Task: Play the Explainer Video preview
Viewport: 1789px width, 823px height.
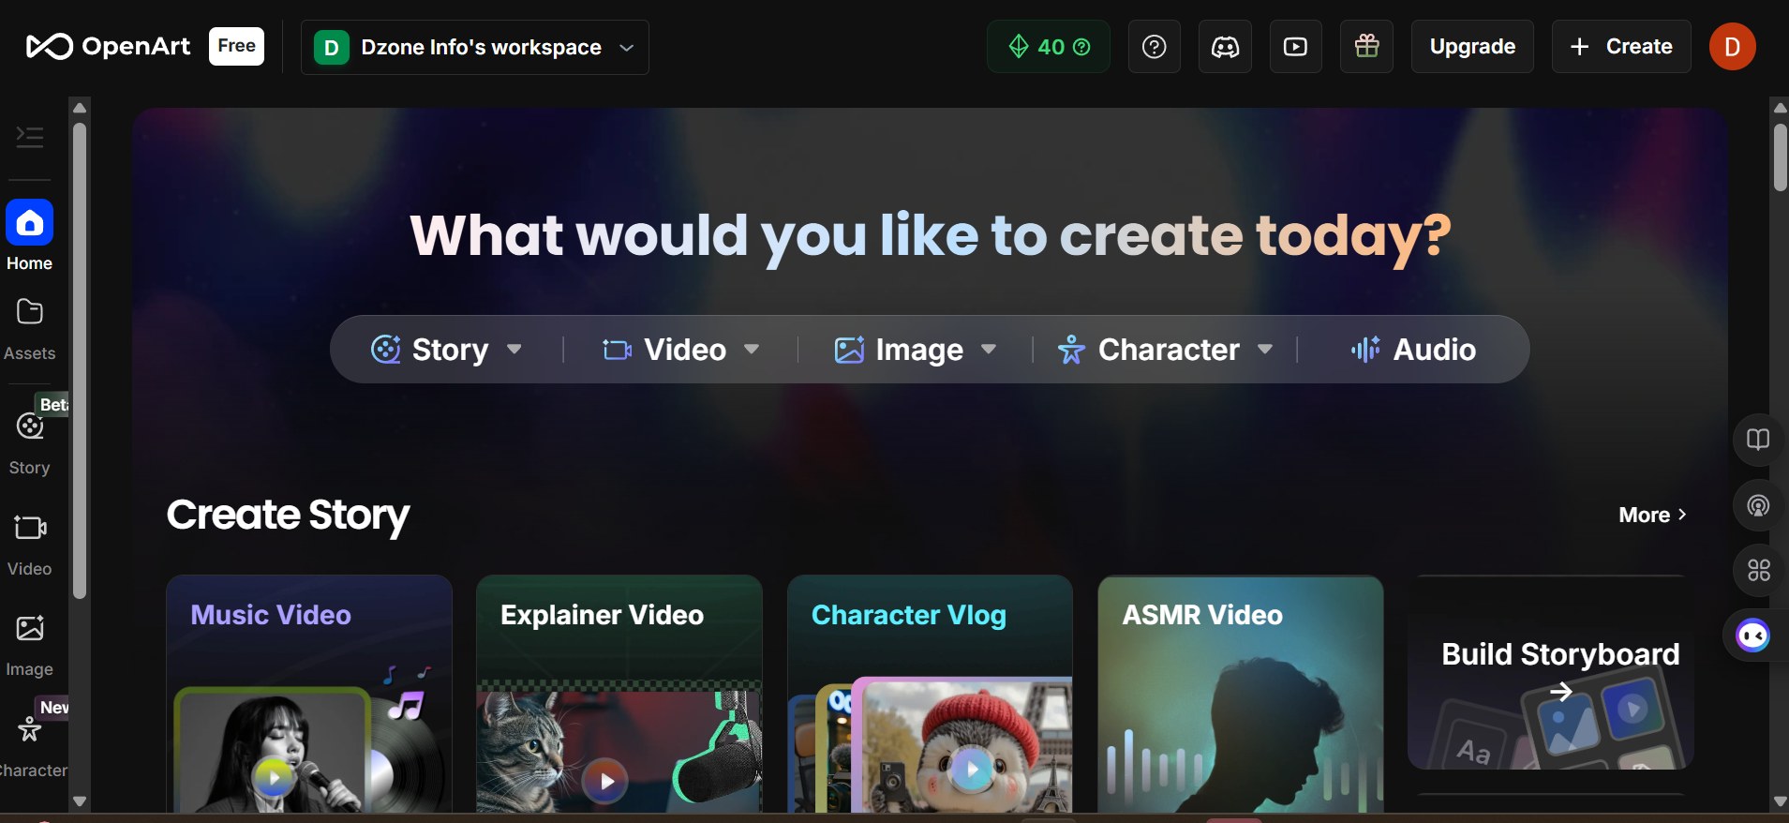Action: pos(605,780)
